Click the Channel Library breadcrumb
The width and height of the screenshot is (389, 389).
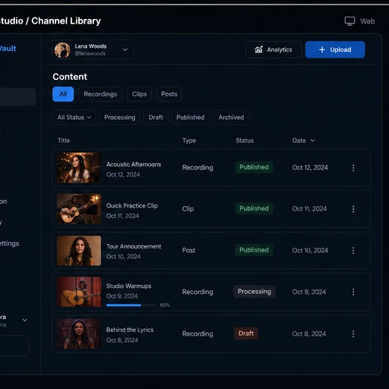pos(66,21)
